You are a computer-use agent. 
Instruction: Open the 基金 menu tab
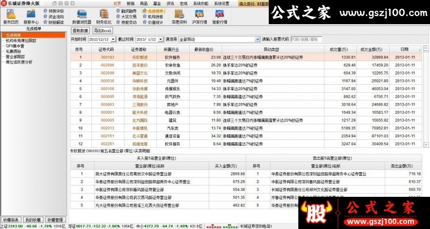(x=157, y=4)
